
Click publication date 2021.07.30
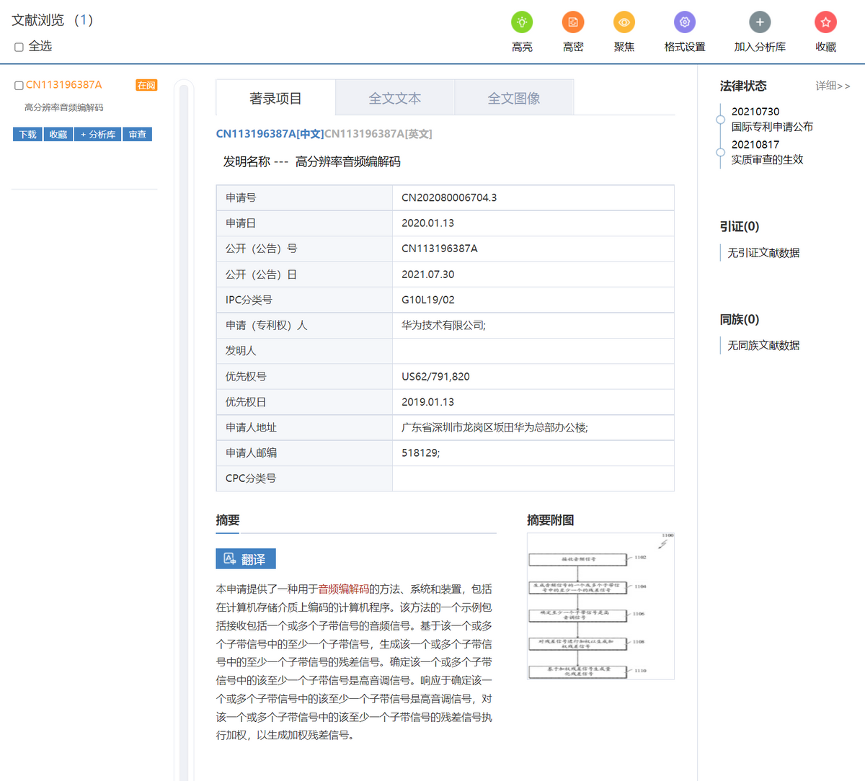[x=428, y=275]
